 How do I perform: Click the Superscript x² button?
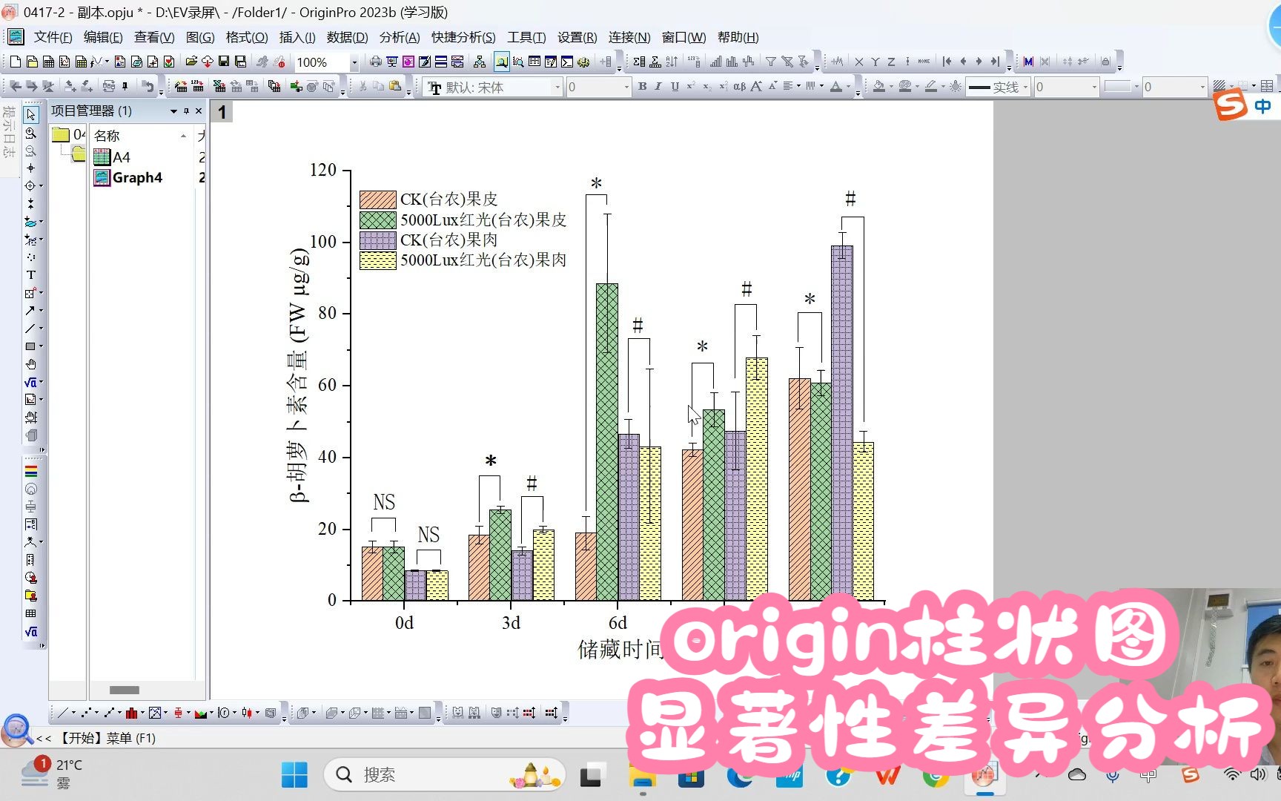tap(691, 87)
